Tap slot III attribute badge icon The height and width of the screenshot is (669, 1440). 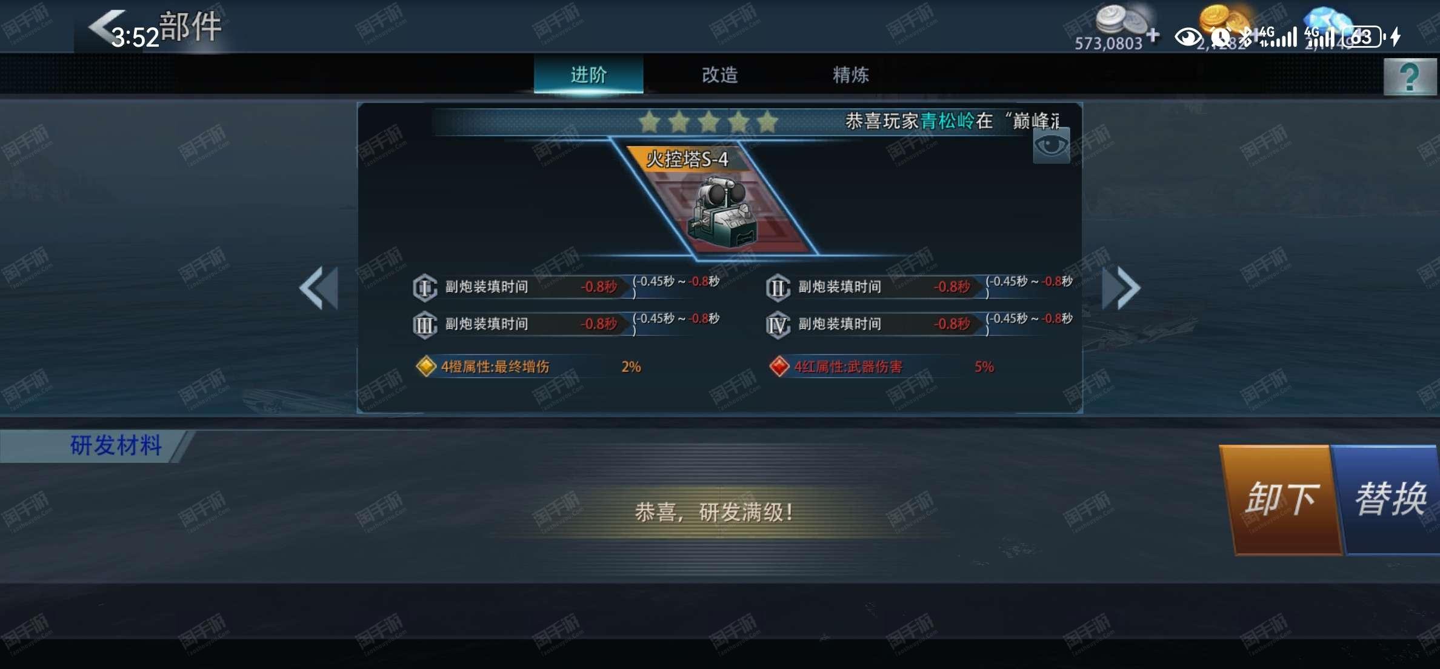(x=424, y=325)
